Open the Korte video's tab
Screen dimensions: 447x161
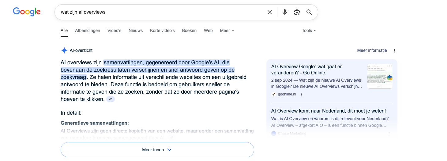click(162, 30)
